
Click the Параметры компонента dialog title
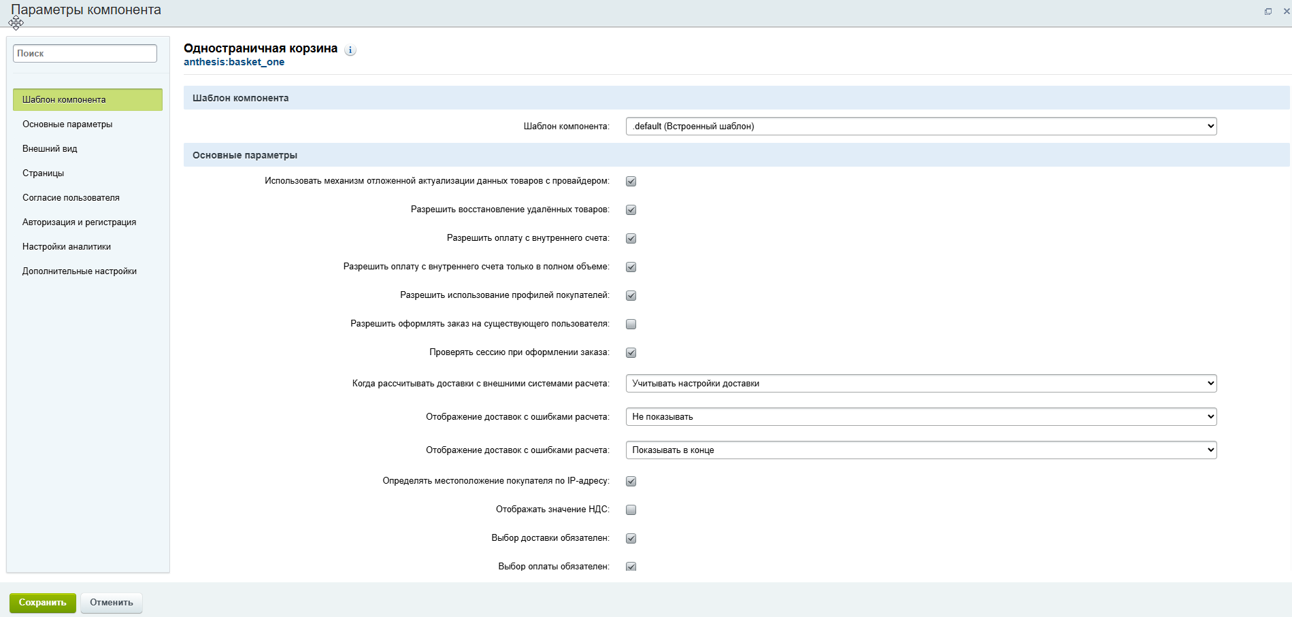pyautogui.click(x=86, y=10)
